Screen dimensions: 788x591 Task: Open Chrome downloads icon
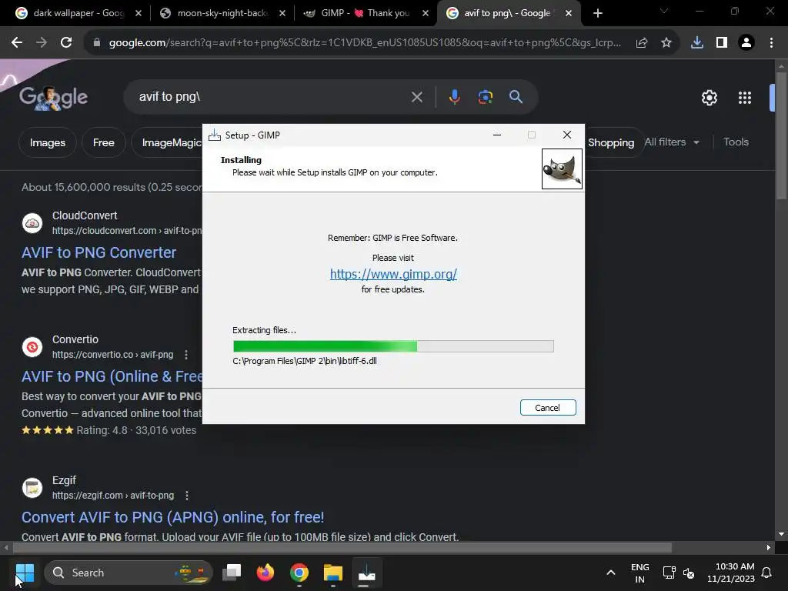(x=697, y=43)
